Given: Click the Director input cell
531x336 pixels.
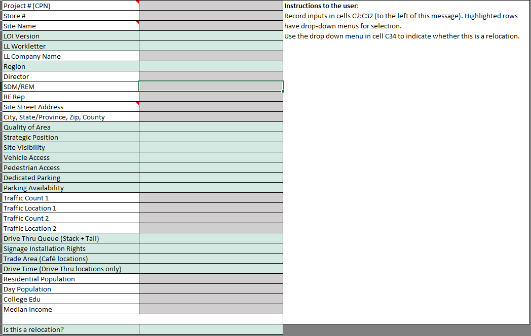Looking at the screenshot, I should (211, 76).
